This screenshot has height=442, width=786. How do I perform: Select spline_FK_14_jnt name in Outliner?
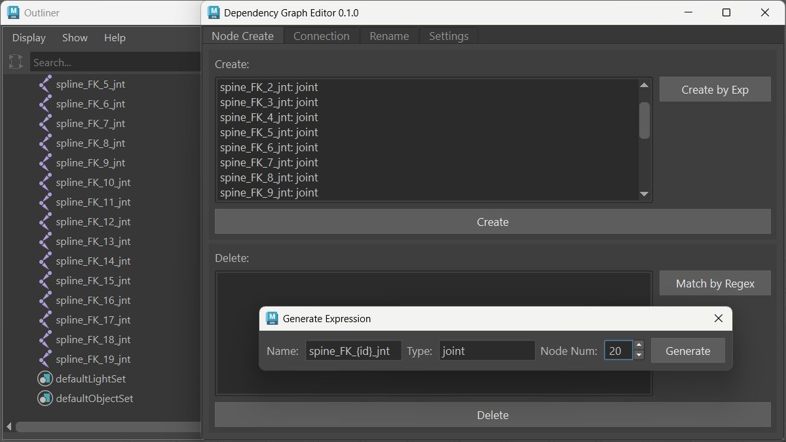click(x=93, y=261)
